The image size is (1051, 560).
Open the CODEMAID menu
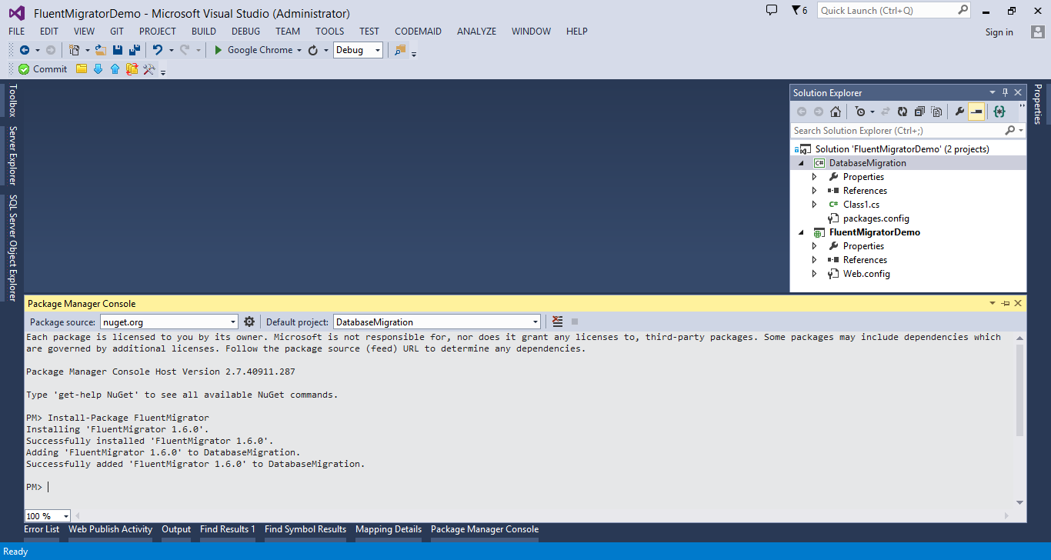coord(418,32)
